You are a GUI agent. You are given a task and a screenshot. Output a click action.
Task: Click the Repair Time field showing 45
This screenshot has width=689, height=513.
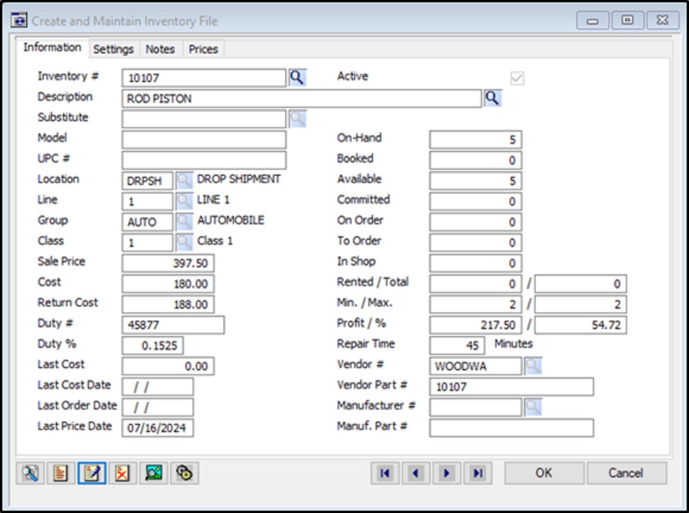tap(457, 345)
